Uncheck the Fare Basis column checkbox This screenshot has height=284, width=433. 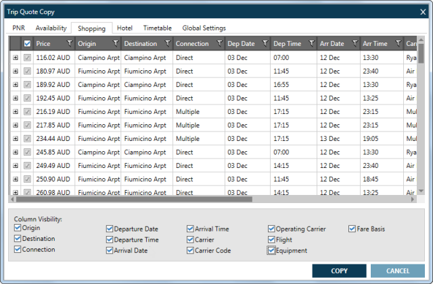tap(352, 229)
